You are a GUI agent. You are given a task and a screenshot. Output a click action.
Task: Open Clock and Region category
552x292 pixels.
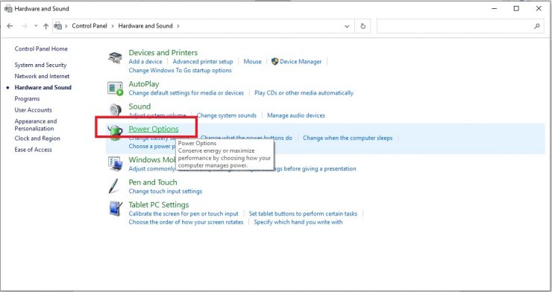coord(37,139)
